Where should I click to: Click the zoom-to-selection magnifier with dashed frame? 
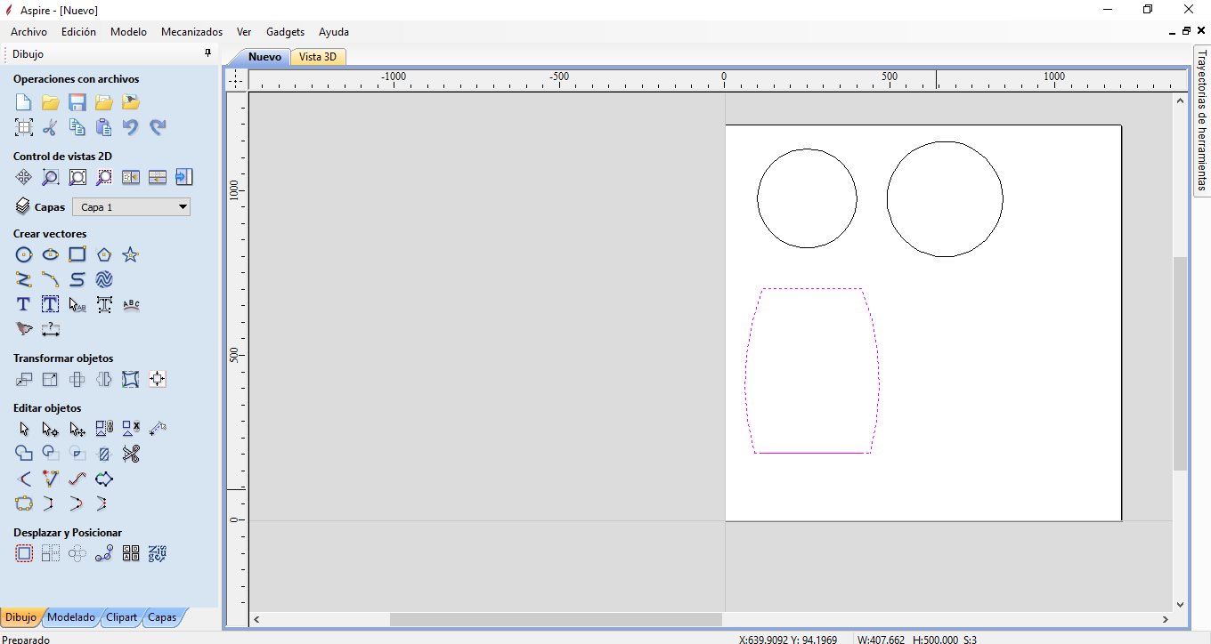tap(104, 177)
